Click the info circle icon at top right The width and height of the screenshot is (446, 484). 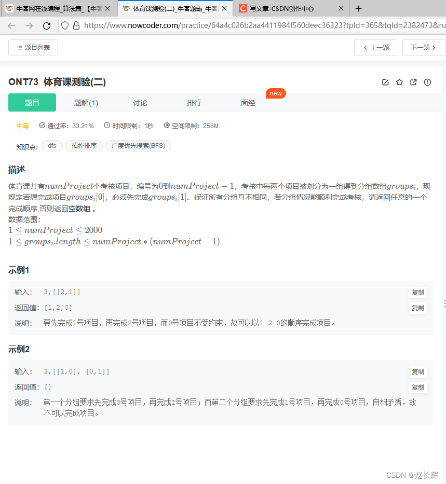pyautogui.click(x=427, y=82)
